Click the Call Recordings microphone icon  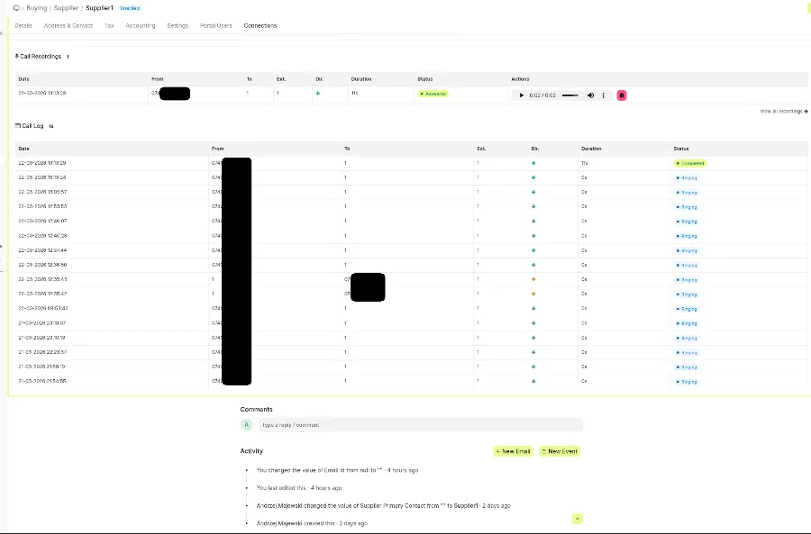17,56
